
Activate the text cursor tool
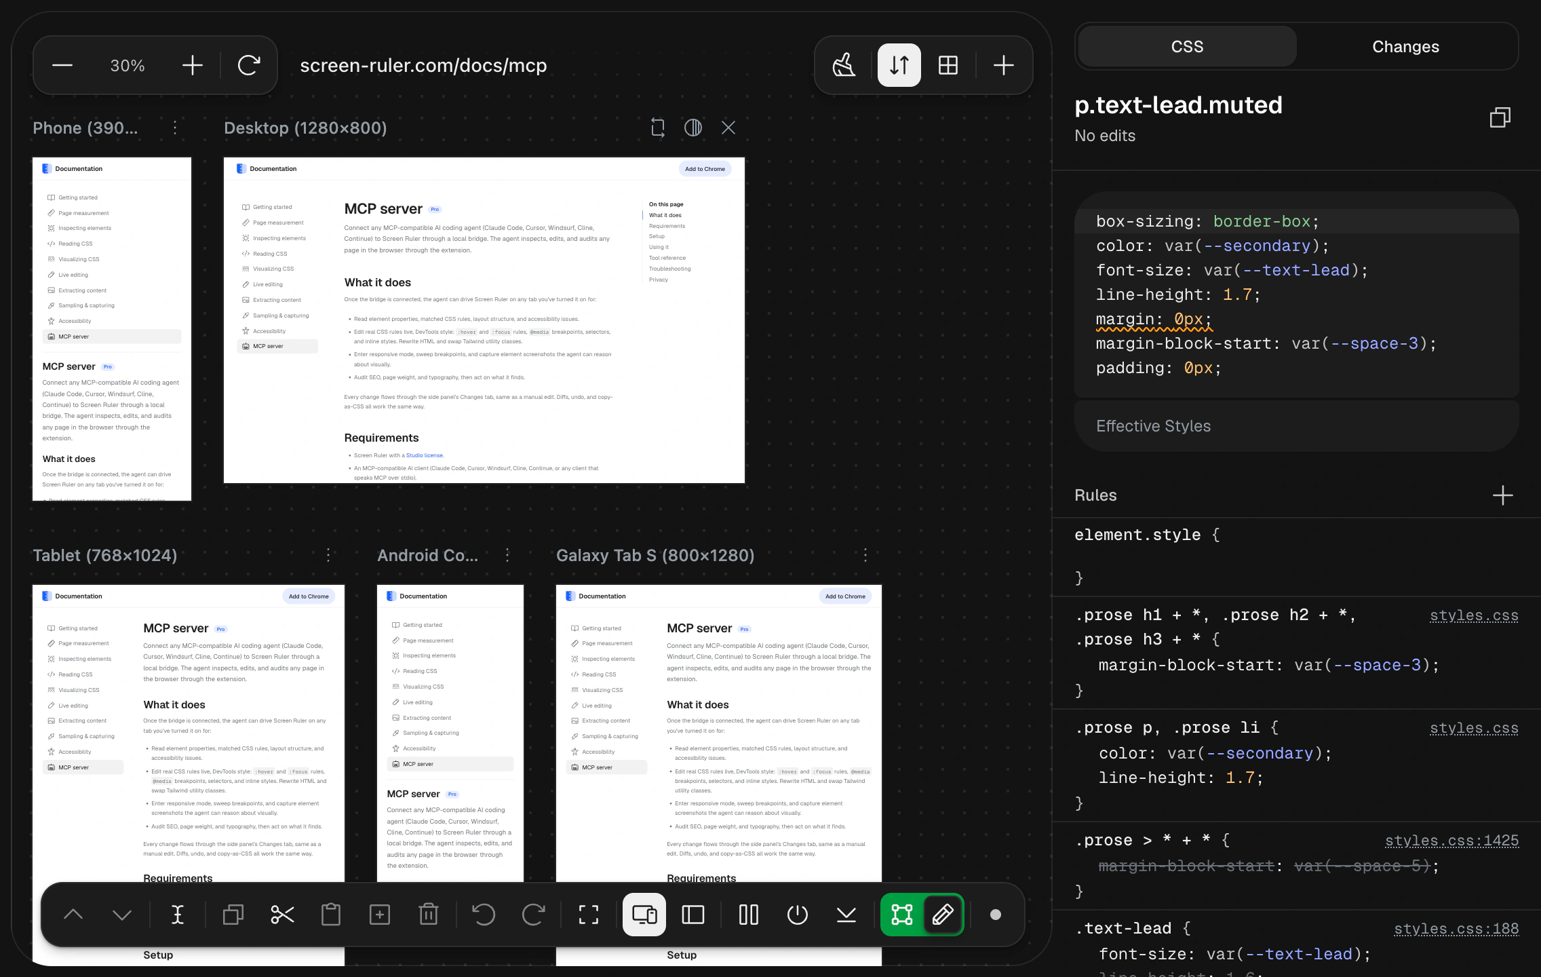pyautogui.click(x=178, y=915)
